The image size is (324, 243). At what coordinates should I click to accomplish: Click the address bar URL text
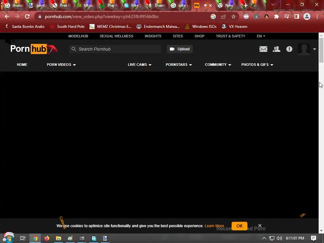pyautogui.click(x=102, y=16)
